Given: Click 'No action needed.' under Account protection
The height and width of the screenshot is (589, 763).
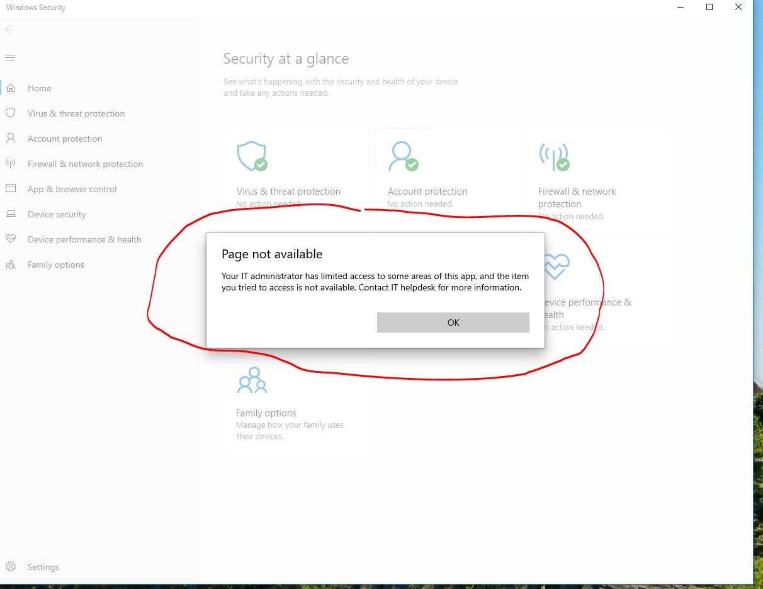Looking at the screenshot, I should click(420, 204).
